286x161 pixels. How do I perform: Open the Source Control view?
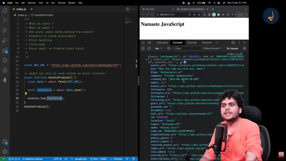tap(5, 30)
